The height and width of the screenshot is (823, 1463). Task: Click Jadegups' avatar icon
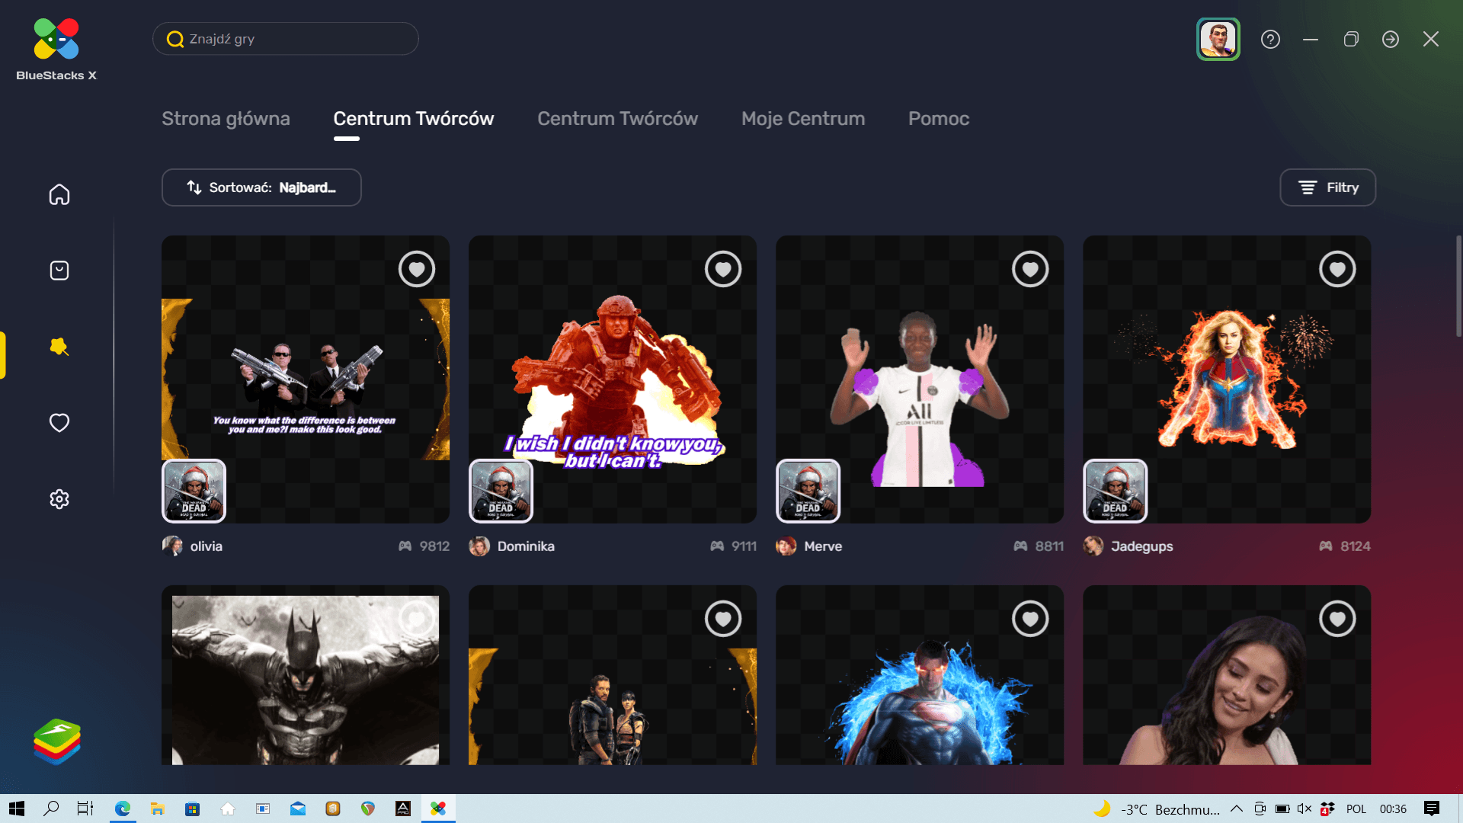point(1093,546)
